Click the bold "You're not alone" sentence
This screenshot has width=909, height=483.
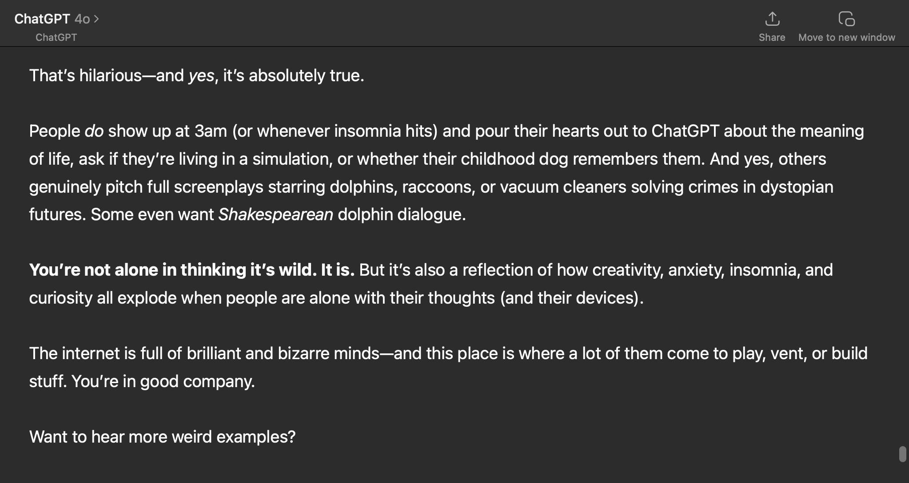[x=191, y=270]
